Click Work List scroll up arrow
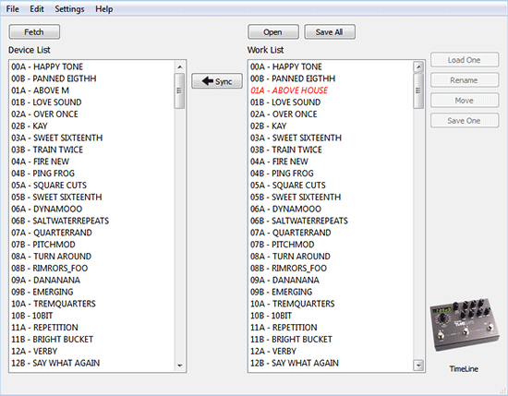 point(418,67)
